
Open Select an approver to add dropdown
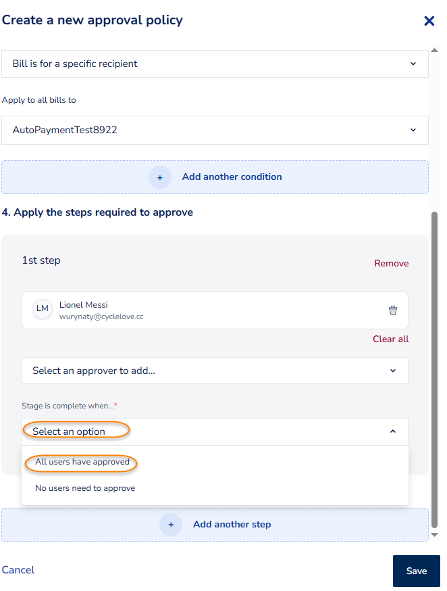215,371
